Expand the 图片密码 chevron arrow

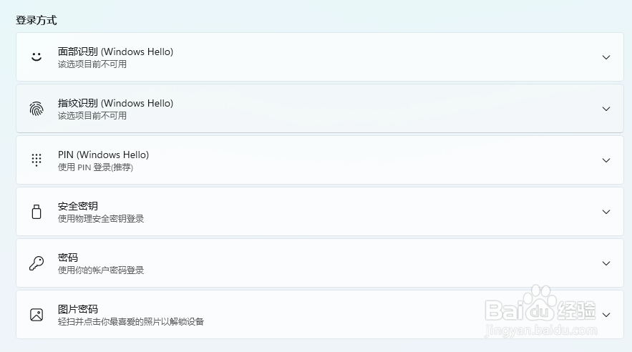pos(606,315)
